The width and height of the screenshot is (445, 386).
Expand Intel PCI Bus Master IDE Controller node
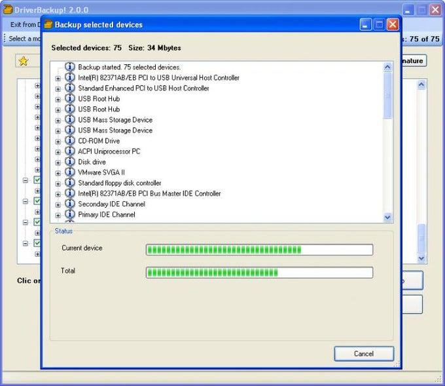(x=58, y=194)
